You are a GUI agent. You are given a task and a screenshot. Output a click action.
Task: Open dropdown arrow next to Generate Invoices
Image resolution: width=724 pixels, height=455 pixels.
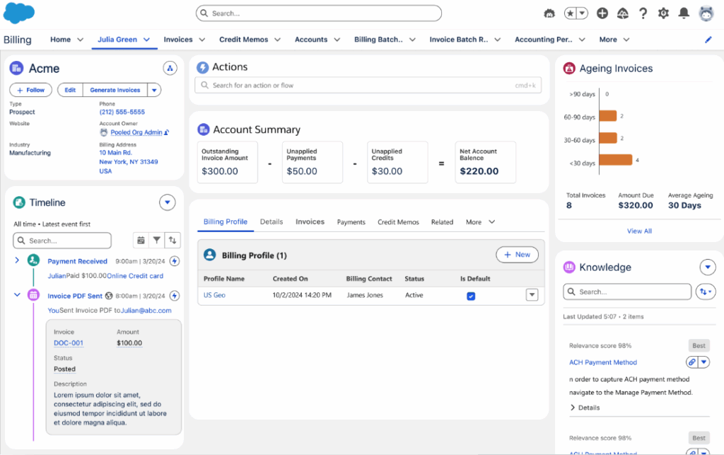154,90
